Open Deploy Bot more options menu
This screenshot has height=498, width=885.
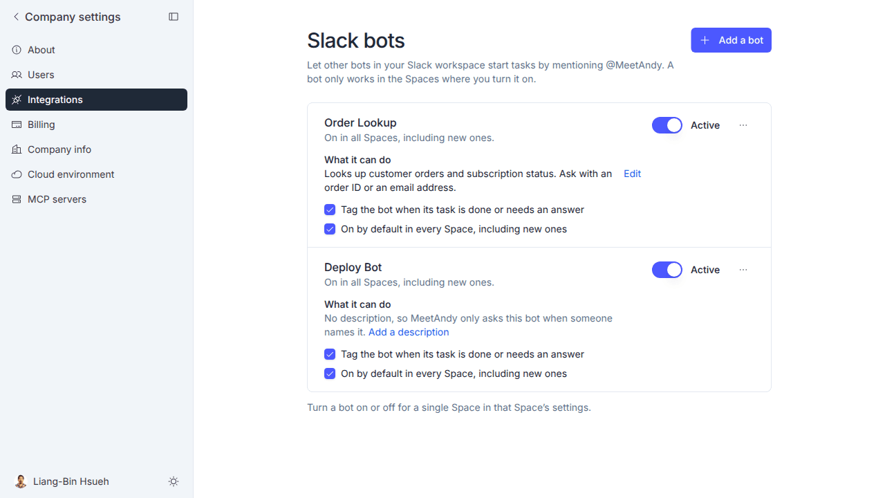click(x=743, y=270)
